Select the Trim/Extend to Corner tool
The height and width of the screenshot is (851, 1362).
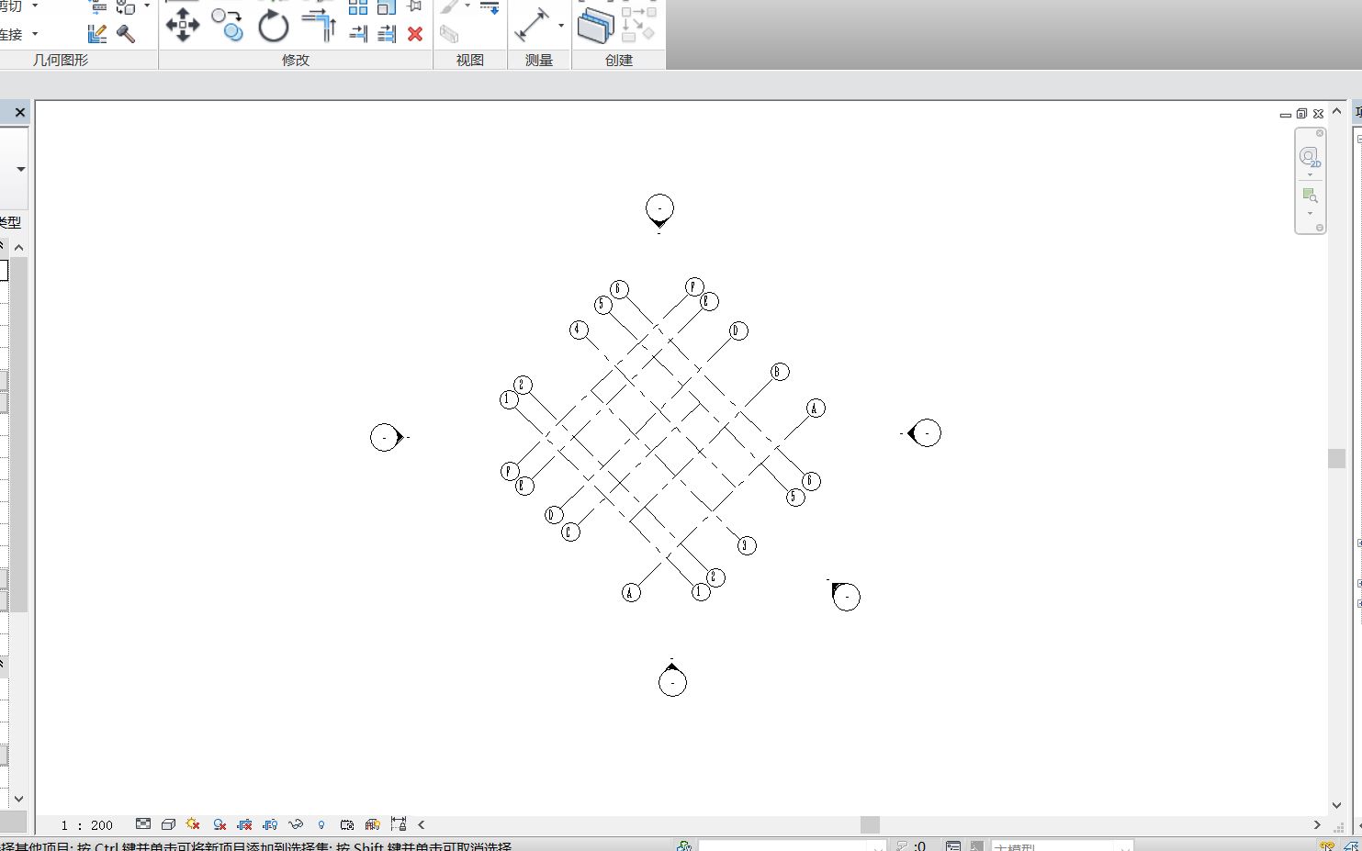tap(319, 26)
